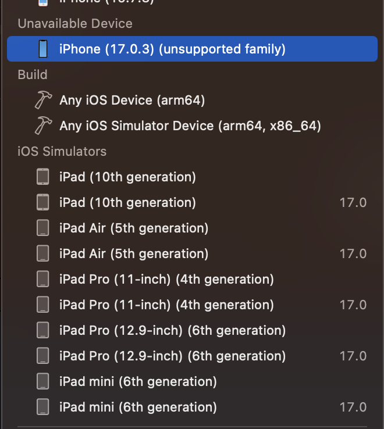Click the iPhone icon in the highlighted unsupported row

[43, 49]
